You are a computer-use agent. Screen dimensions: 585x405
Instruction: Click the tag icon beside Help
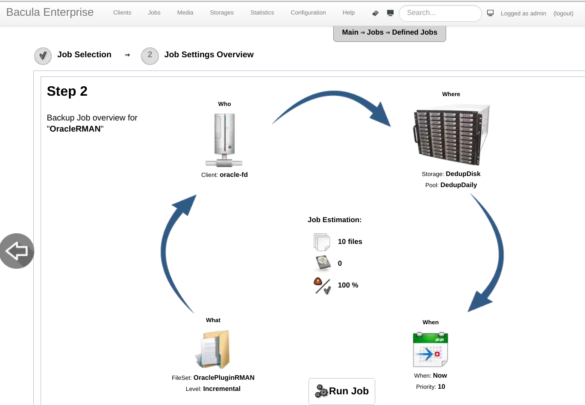[x=375, y=13]
